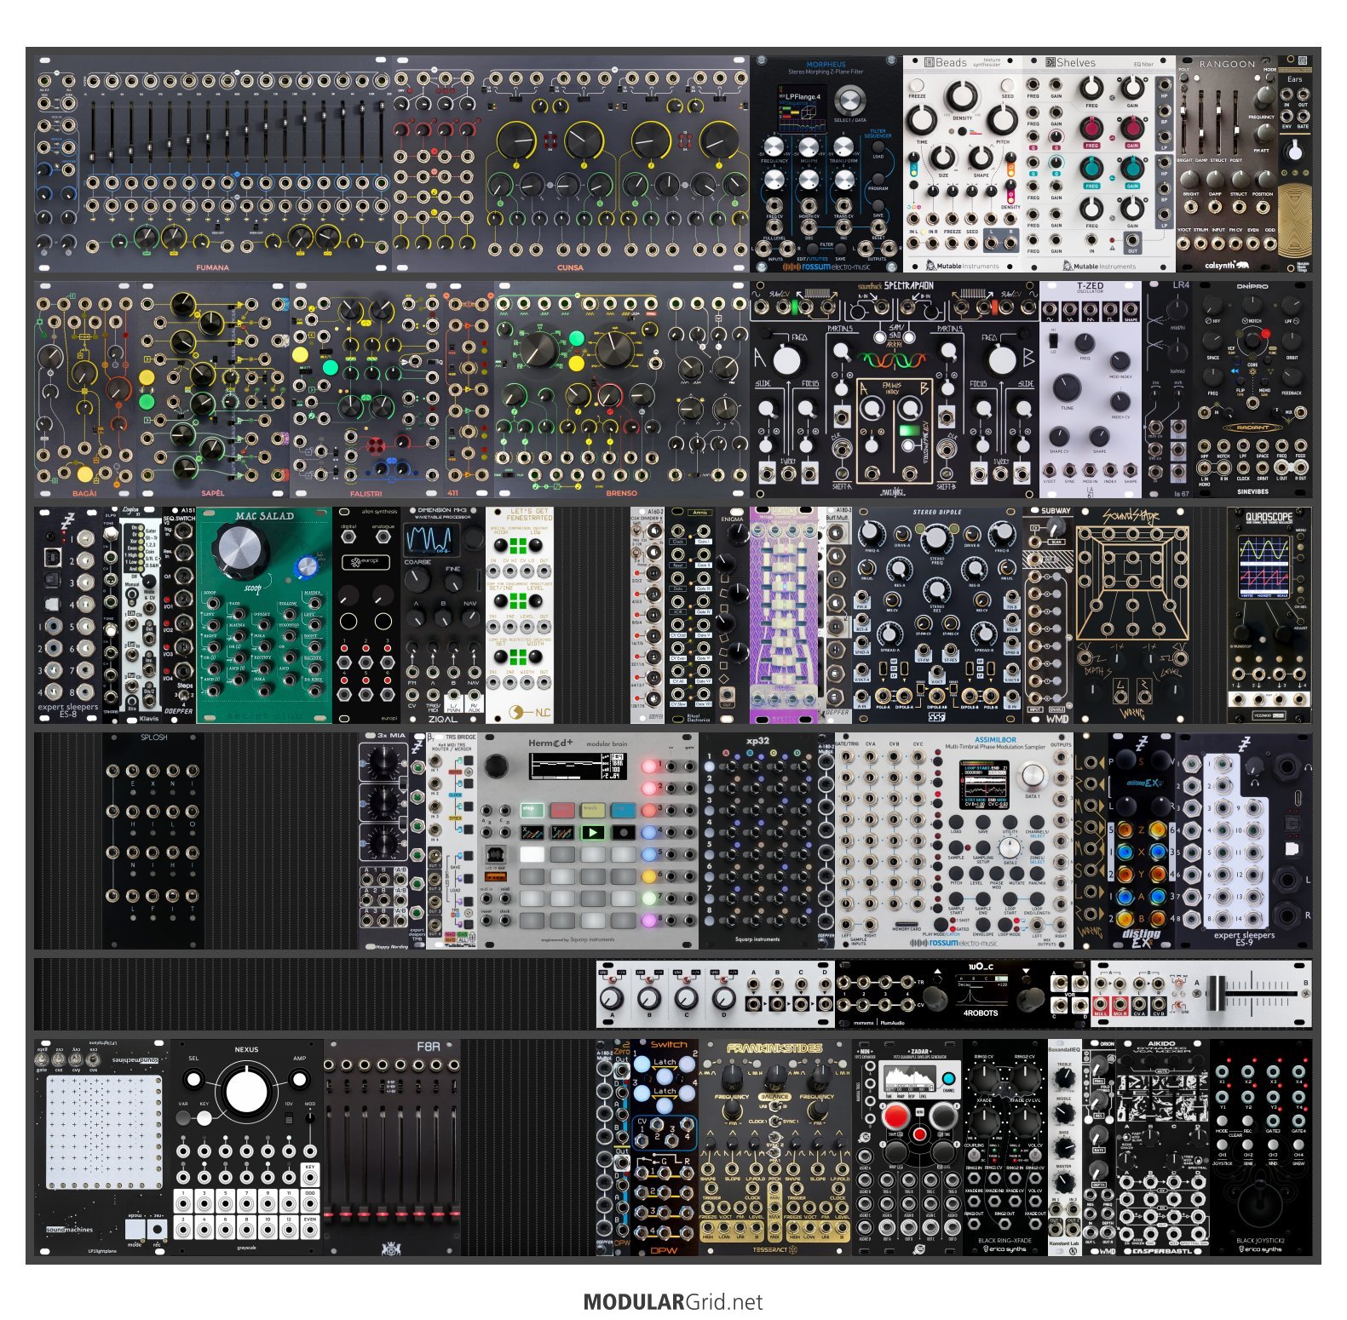This screenshot has width=1347, height=1320.
Task: Click the 1U crossfader slider handle
Action: pyautogui.click(x=1215, y=995)
